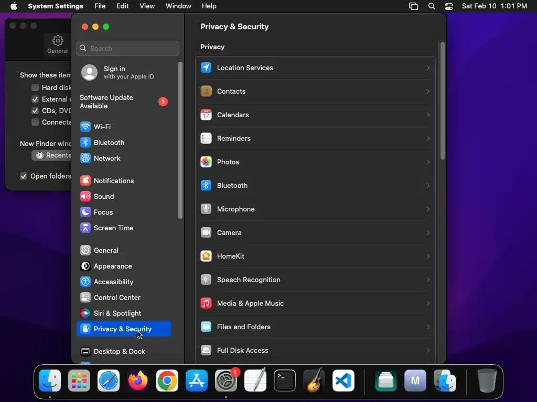Select Privacy & Security in the sidebar
The height and width of the screenshot is (402, 537).
pyautogui.click(x=124, y=329)
